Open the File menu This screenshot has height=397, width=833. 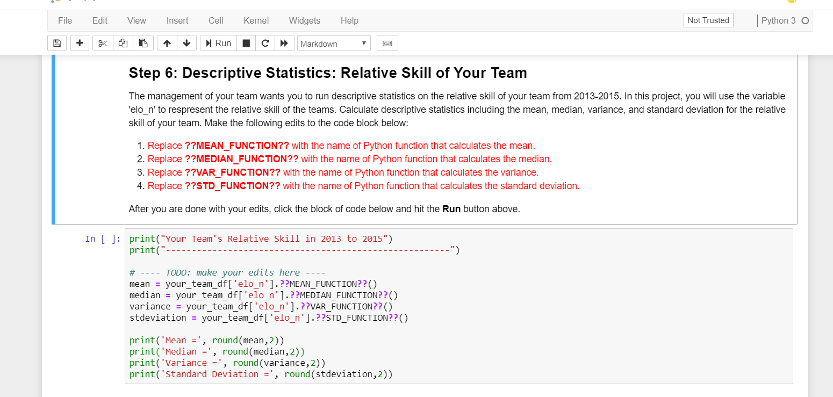pyautogui.click(x=64, y=20)
